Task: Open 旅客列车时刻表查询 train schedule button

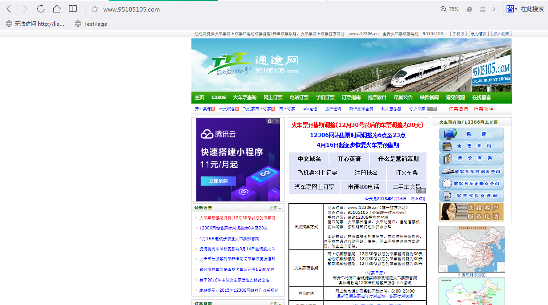Action: point(471,171)
